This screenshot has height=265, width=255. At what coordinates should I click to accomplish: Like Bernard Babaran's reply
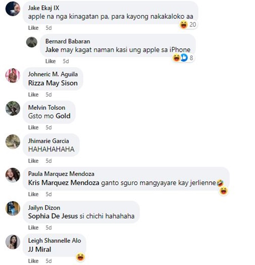[x=50, y=61]
